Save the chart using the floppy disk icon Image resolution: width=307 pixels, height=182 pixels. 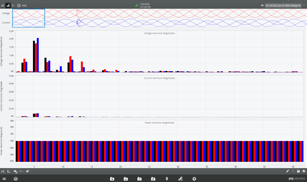[x=298, y=171]
